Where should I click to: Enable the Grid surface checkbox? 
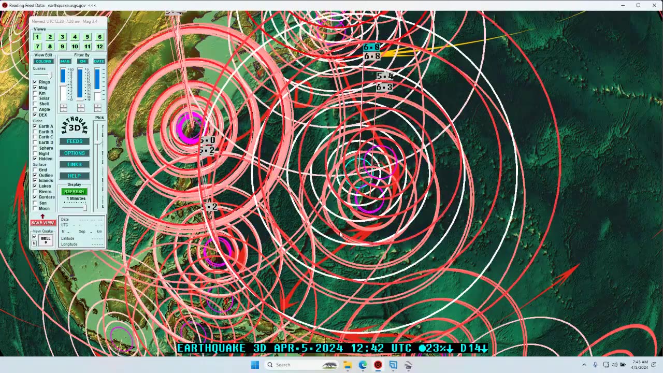[x=35, y=170]
